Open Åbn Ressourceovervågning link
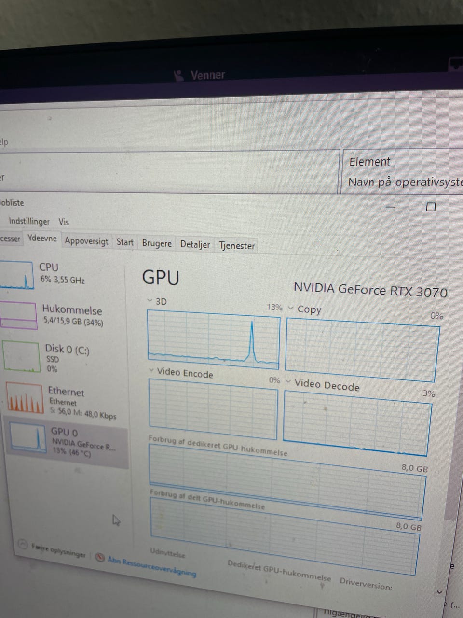The width and height of the screenshot is (463, 618). tap(152, 567)
